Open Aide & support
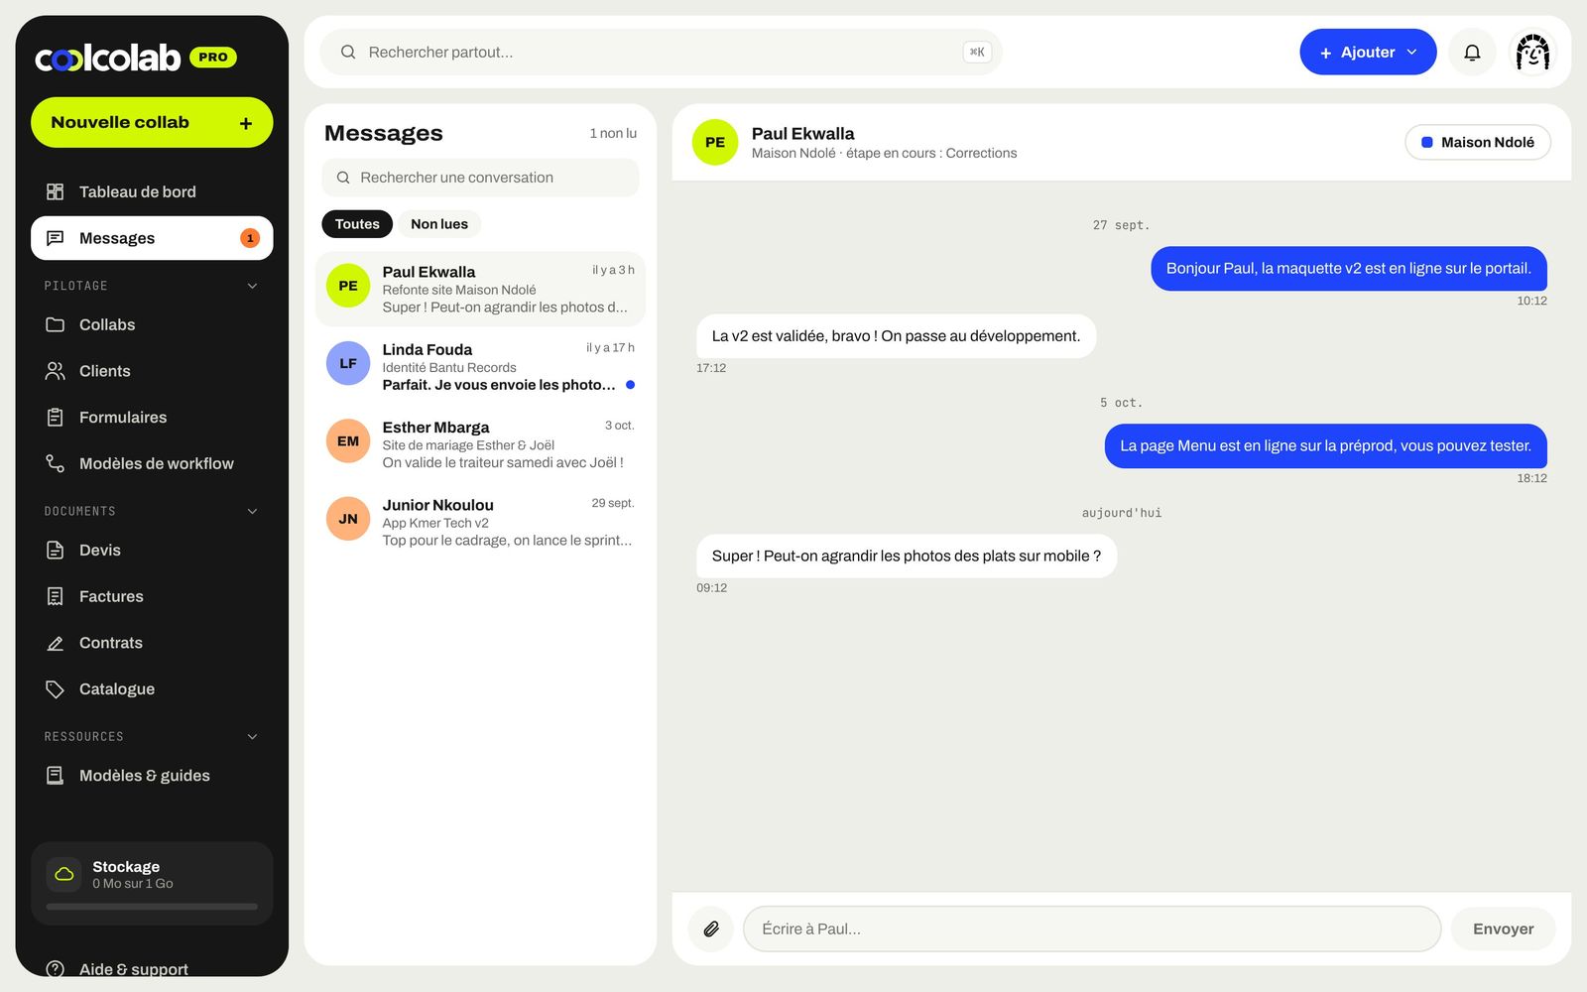 coord(152,969)
